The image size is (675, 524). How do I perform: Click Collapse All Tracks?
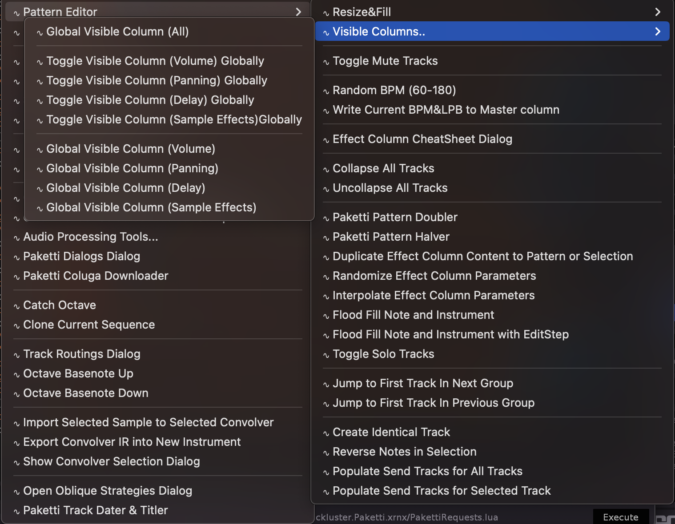coord(383,168)
